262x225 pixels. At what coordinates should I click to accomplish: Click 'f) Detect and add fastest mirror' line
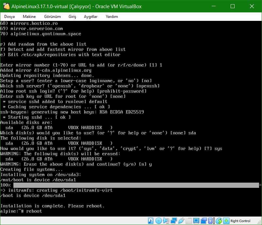pos(63,50)
